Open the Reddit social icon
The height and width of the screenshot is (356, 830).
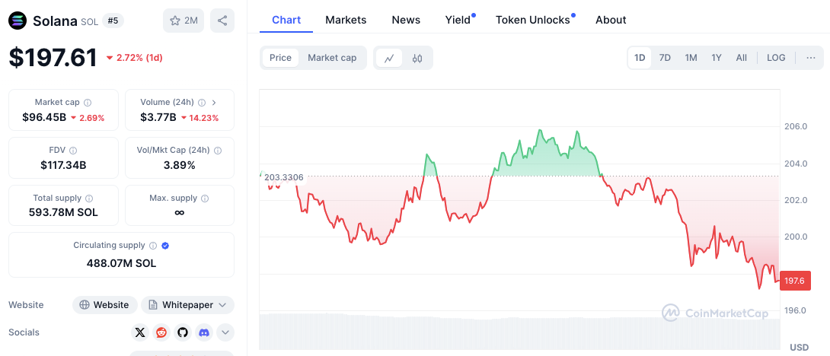(161, 332)
